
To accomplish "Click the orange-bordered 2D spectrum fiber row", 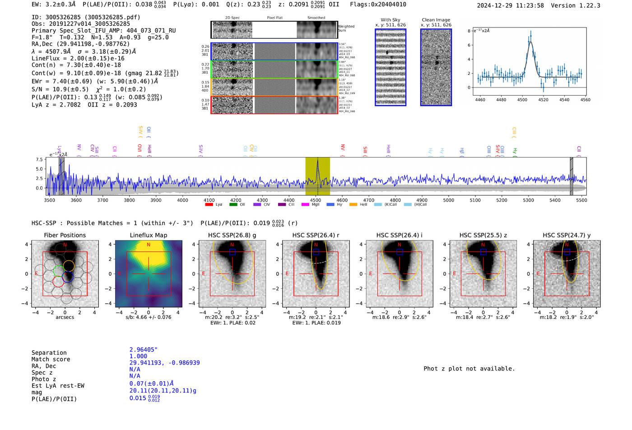I will (x=274, y=87).
